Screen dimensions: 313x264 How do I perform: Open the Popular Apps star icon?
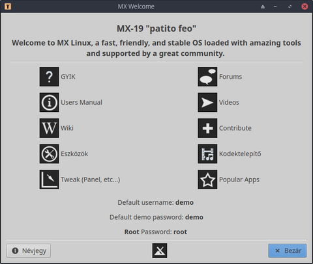(x=207, y=179)
